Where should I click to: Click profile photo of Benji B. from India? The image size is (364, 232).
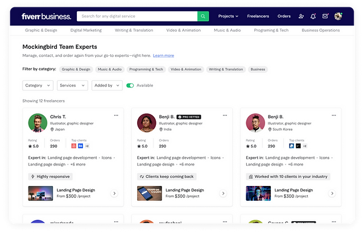pyautogui.click(x=147, y=123)
